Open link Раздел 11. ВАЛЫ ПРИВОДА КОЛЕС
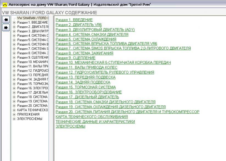Viewport: 226px width, 161px height. pos(87,67)
